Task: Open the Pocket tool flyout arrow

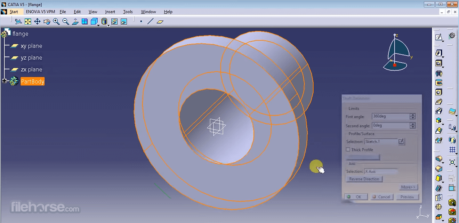Action: click(443, 67)
